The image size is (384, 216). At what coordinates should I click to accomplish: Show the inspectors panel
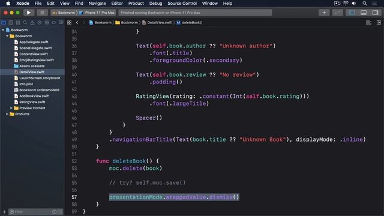click(x=375, y=13)
